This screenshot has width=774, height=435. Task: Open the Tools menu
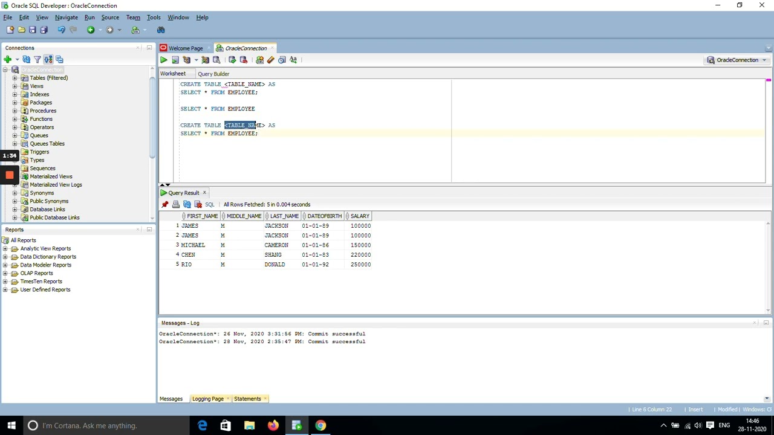point(154,18)
